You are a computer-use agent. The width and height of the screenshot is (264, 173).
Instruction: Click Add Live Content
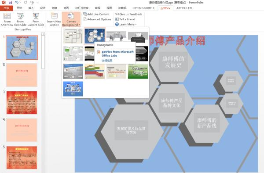[x=96, y=14]
